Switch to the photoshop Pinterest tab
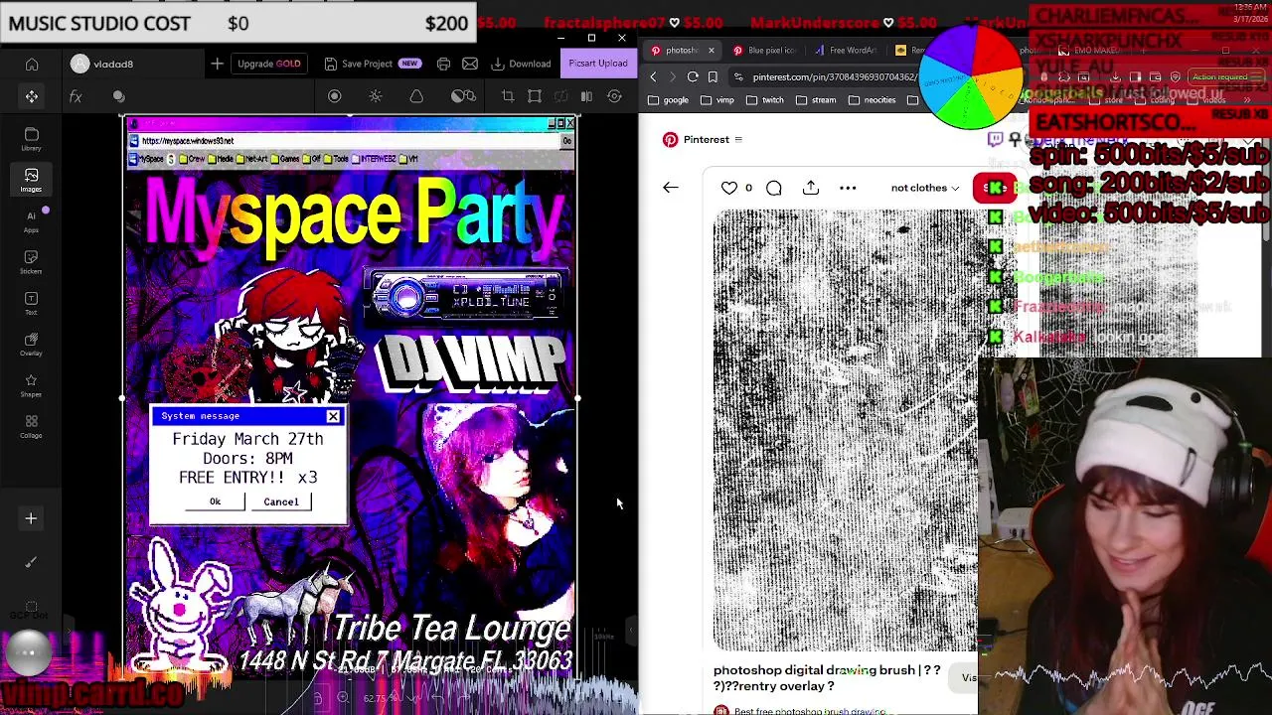Image resolution: width=1272 pixels, height=715 pixels. pos(680,50)
